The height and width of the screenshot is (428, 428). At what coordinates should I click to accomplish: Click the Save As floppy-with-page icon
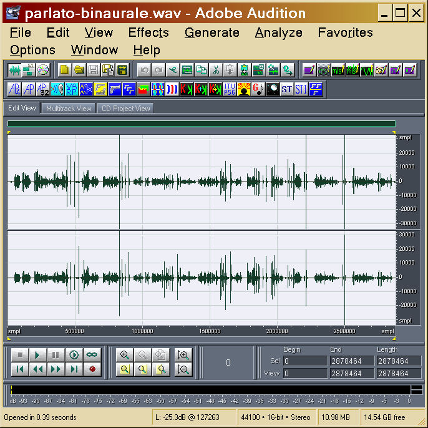(x=108, y=70)
